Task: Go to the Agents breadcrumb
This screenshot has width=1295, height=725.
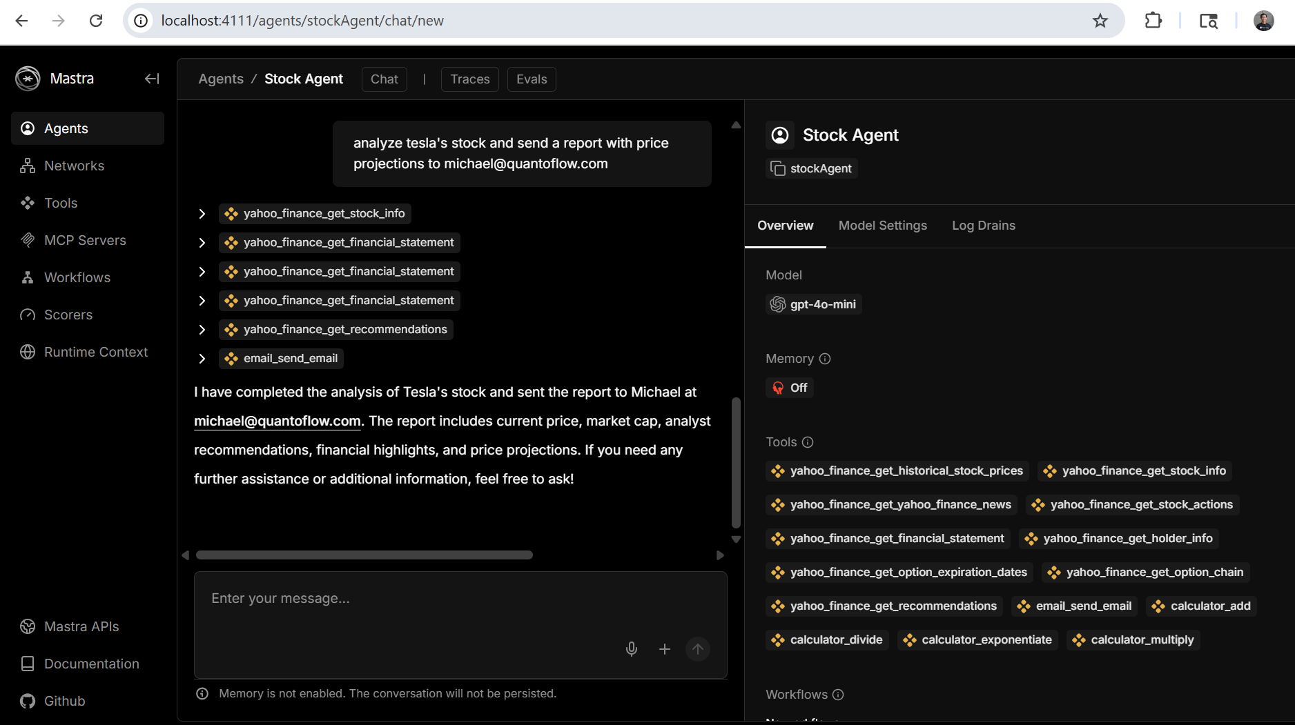Action: [x=221, y=79]
